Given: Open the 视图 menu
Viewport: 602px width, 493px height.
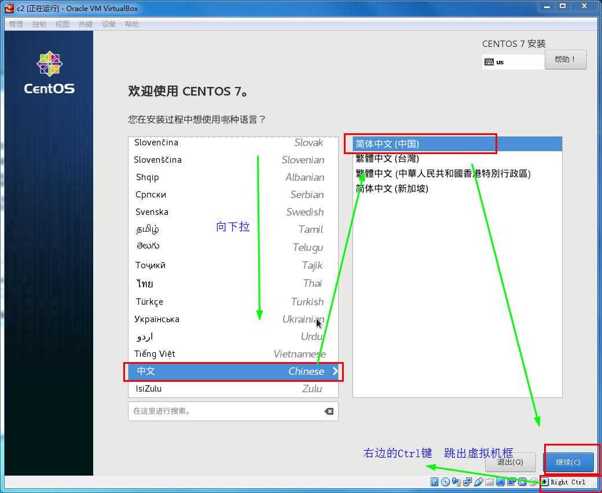Looking at the screenshot, I should [x=62, y=24].
